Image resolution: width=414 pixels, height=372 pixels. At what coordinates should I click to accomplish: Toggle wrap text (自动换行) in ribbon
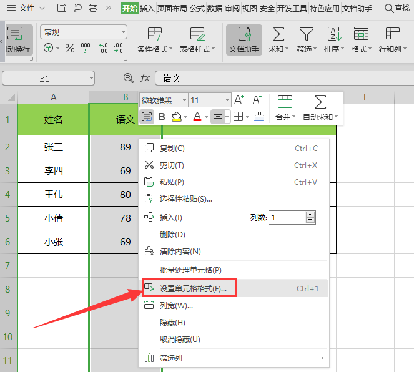18,40
